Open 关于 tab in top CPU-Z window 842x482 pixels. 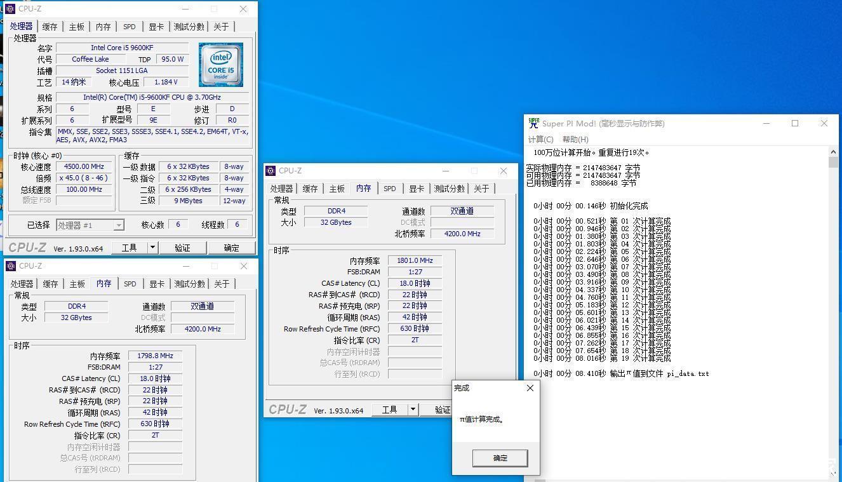click(x=221, y=27)
